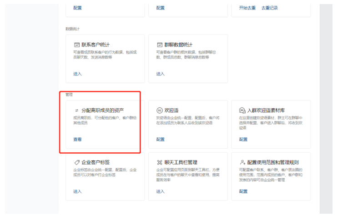Click 查看 under 分配离职成员的资产

tap(77, 140)
